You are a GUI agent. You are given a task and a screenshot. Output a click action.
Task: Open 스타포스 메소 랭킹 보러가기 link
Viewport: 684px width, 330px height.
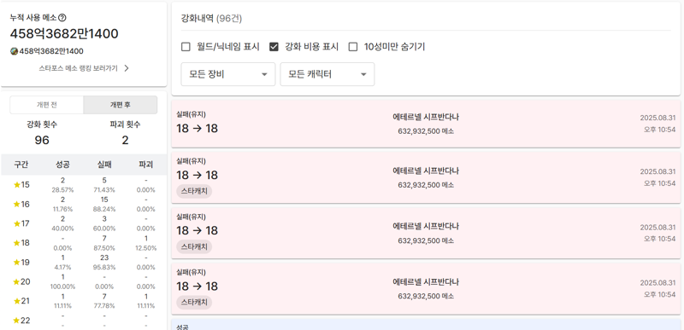[x=78, y=68]
